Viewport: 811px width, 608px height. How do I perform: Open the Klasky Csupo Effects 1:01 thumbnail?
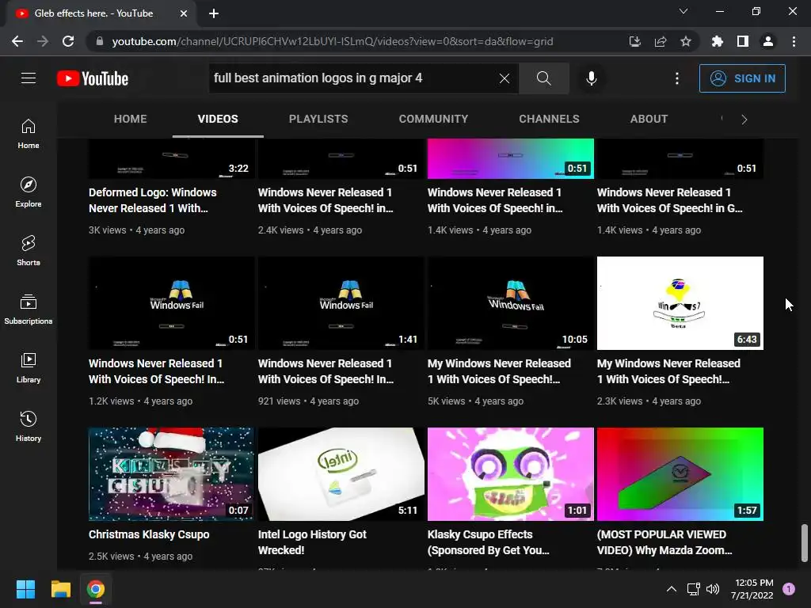[x=511, y=474]
